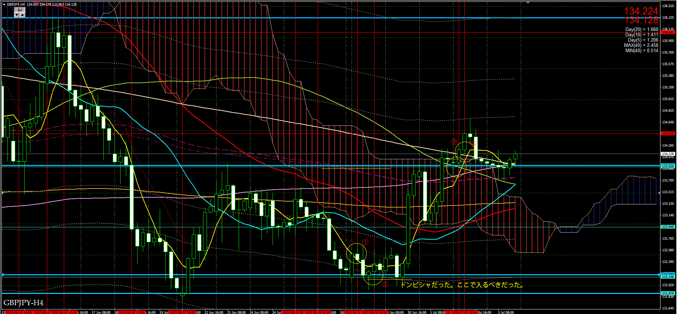Click the 23 Jun 08:00 time label
The width and height of the screenshot is (677, 314).
237,312
